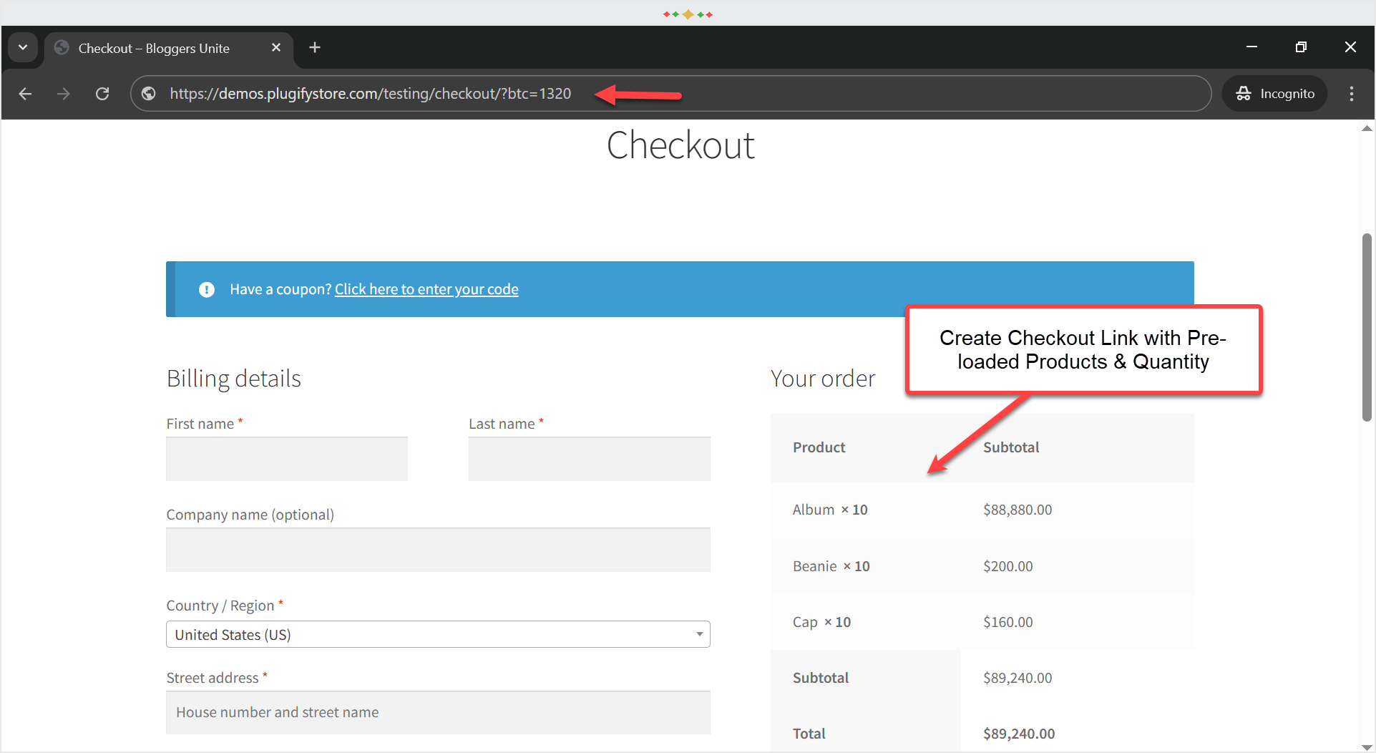Open the tab search chevron
The height and width of the screenshot is (753, 1376).
(23, 47)
